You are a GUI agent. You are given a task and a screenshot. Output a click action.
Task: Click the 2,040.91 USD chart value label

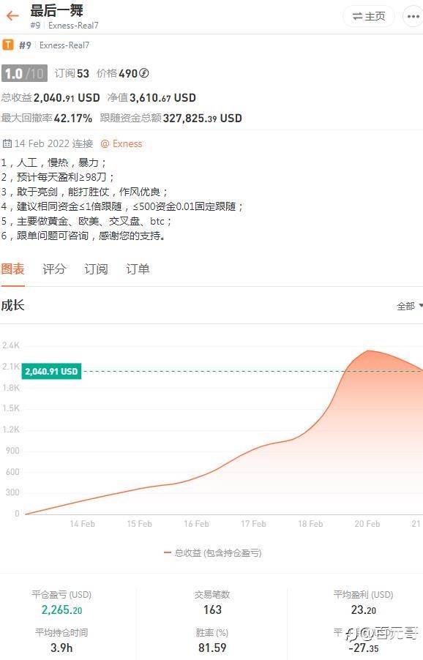[x=51, y=371]
